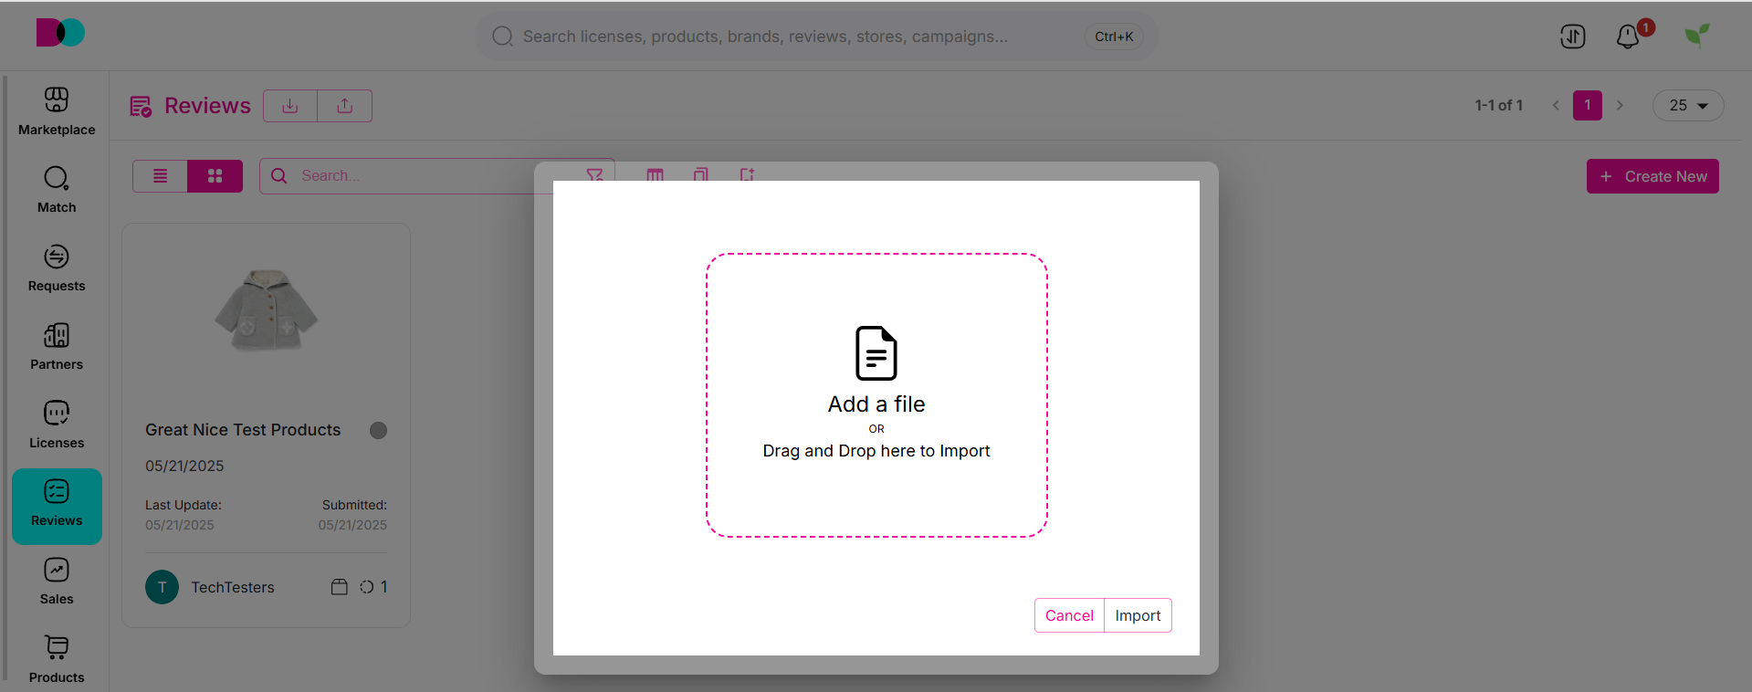
Task: Click the 1-1 of 1 pagination text
Action: click(x=1499, y=106)
